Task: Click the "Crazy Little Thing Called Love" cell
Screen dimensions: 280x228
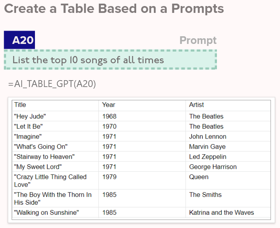Action: coord(55,180)
